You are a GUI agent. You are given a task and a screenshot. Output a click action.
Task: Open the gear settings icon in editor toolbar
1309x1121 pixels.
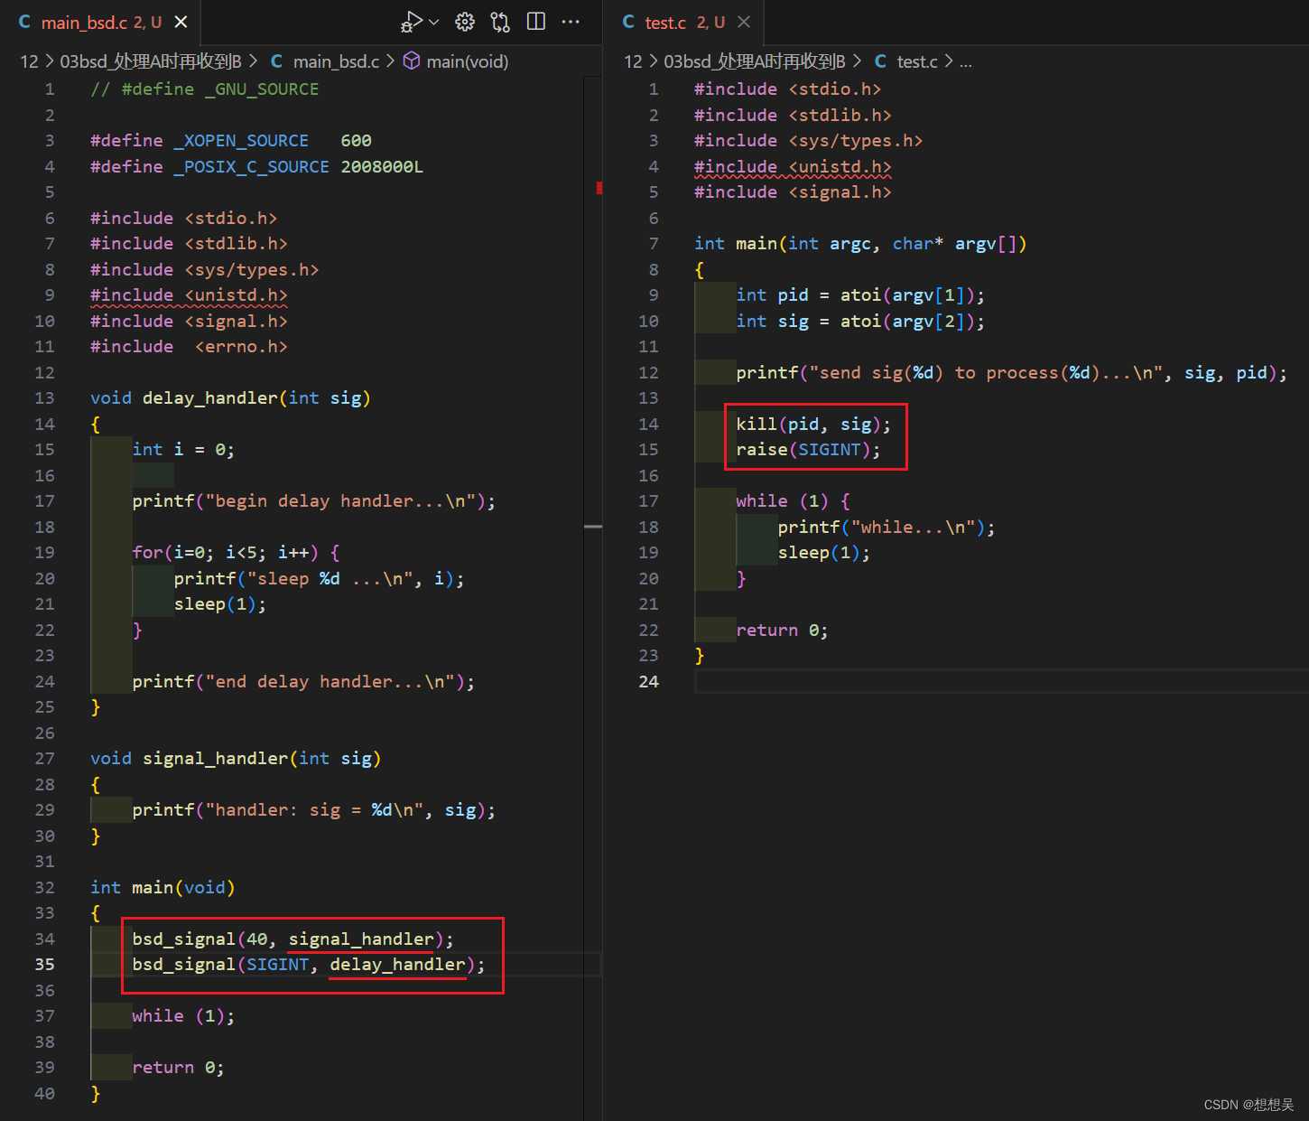(465, 22)
